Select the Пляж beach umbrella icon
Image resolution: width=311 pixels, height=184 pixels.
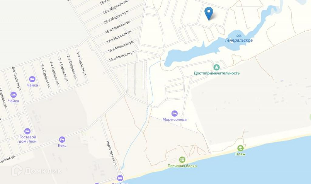[x=241, y=148]
